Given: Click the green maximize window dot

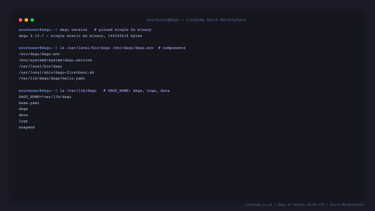Looking at the screenshot, I should click(x=32, y=20).
